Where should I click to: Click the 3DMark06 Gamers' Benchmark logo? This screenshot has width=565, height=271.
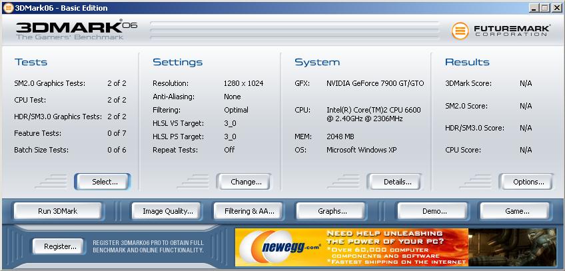tap(77, 30)
